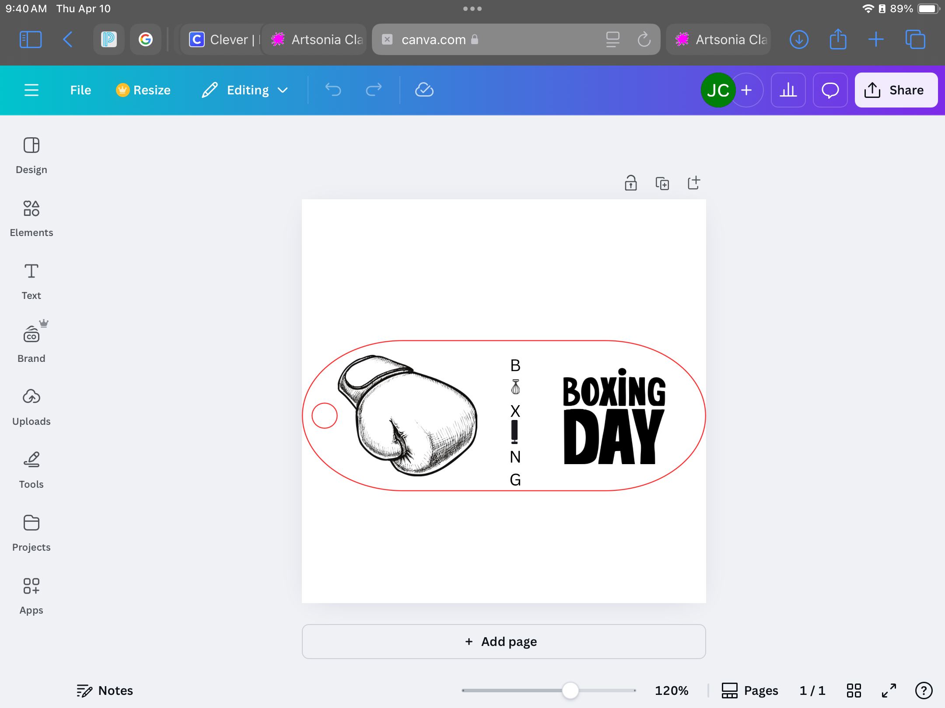The width and height of the screenshot is (945, 708).
Task: Toggle Pages thumbnail strip
Action: (750, 691)
